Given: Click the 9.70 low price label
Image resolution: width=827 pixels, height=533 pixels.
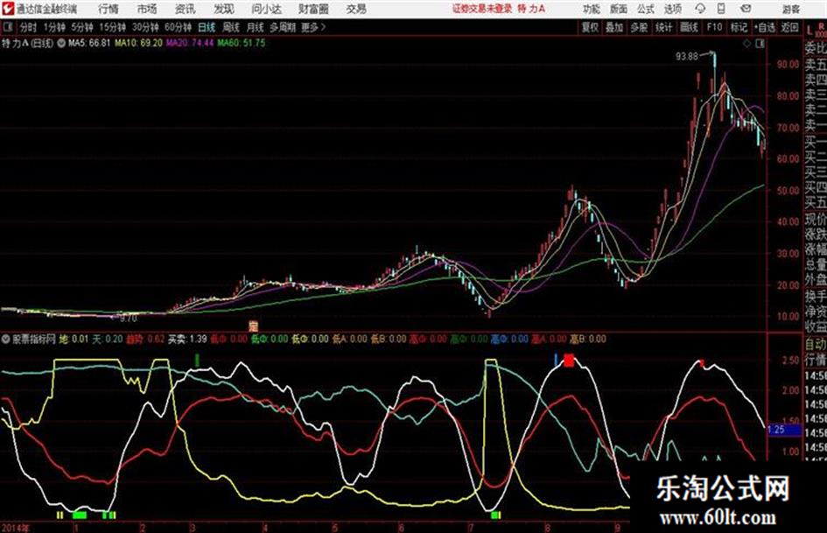Looking at the screenshot, I should tap(128, 319).
